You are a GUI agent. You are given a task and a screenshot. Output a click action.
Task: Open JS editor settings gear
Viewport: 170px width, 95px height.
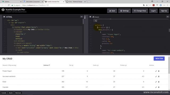pyautogui.click(x=90, y=17)
